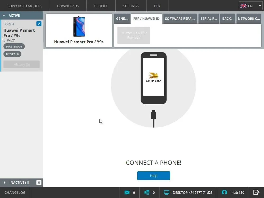
Task: Click the credits count 0 beside coins
Action: [x=154, y=192]
